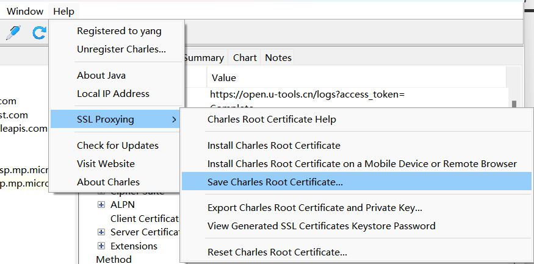The width and height of the screenshot is (534, 264).
Task: Export Charles Root Certificate and Private Key
Action: [x=356, y=207]
